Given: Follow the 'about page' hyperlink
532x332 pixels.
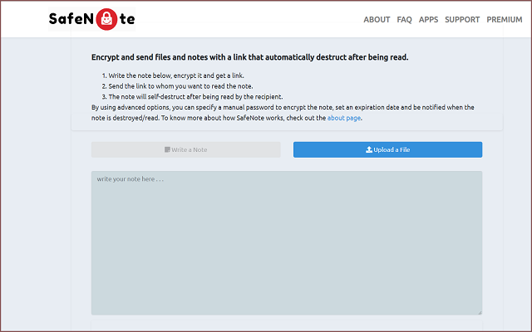Looking at the screenshot, I should tap(344, 118).
